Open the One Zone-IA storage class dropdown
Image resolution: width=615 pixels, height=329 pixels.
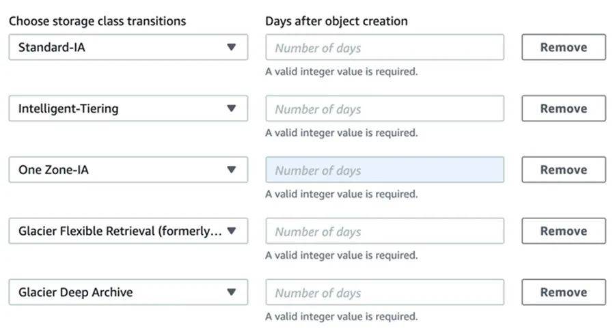click(128, 169)
